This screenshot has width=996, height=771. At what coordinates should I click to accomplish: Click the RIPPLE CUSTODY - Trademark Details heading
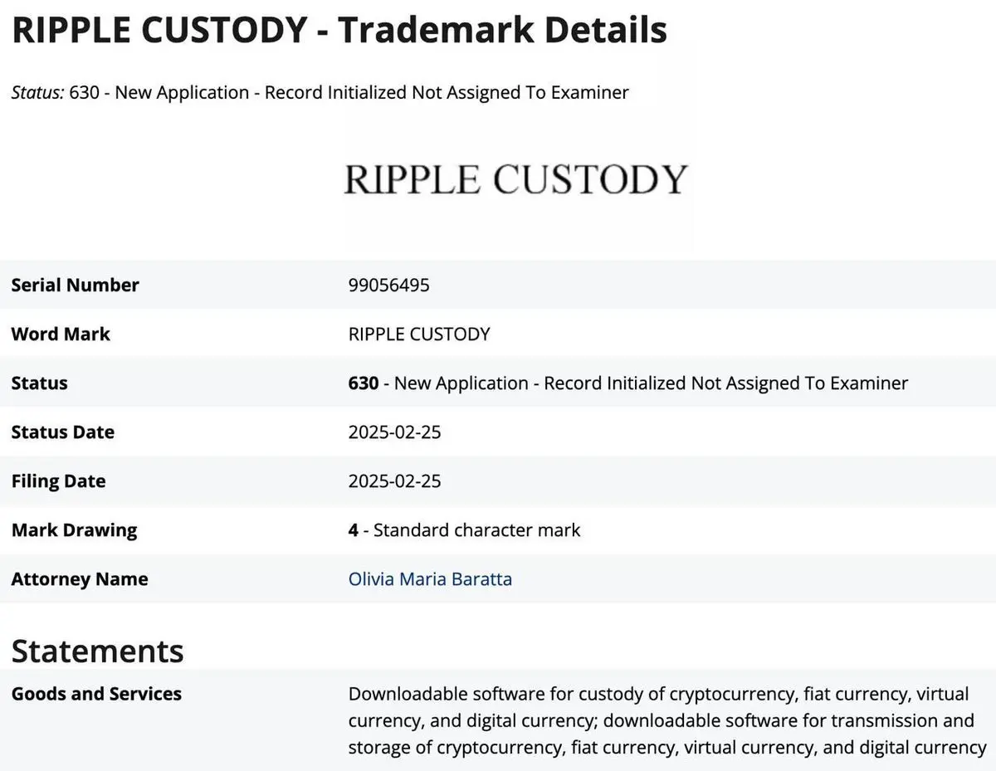[339, 31]
